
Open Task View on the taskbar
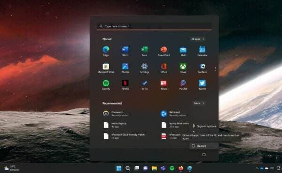(137, 168)
